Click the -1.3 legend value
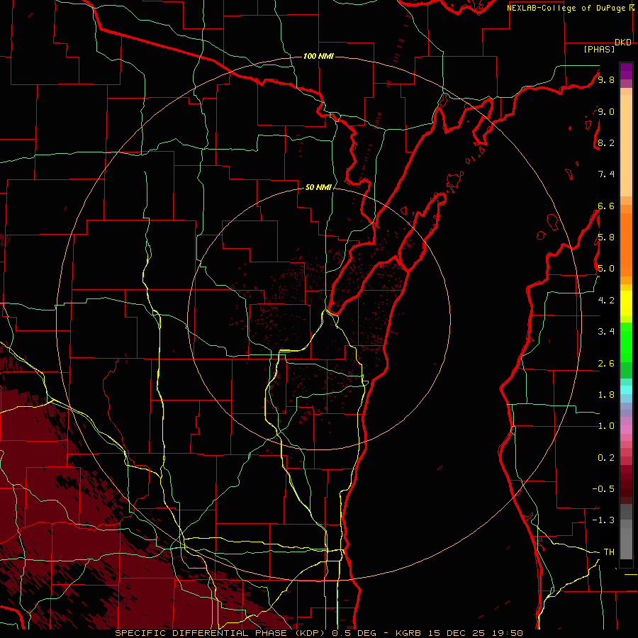Image resolution: width=638 pixels, height=638 pixels. 603,520
